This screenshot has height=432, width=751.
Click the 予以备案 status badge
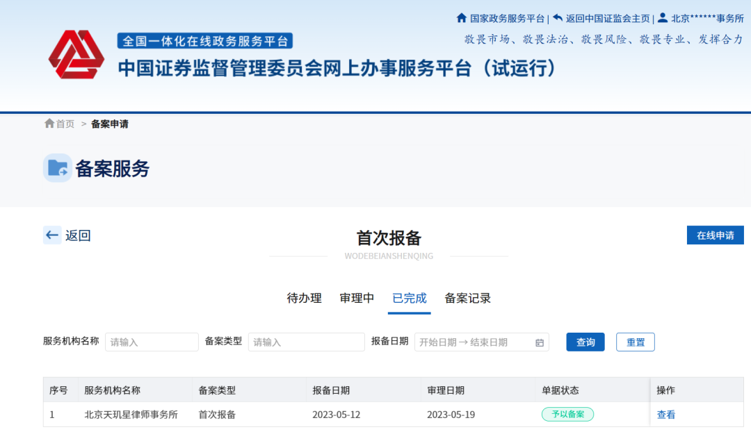click(567, 415)
